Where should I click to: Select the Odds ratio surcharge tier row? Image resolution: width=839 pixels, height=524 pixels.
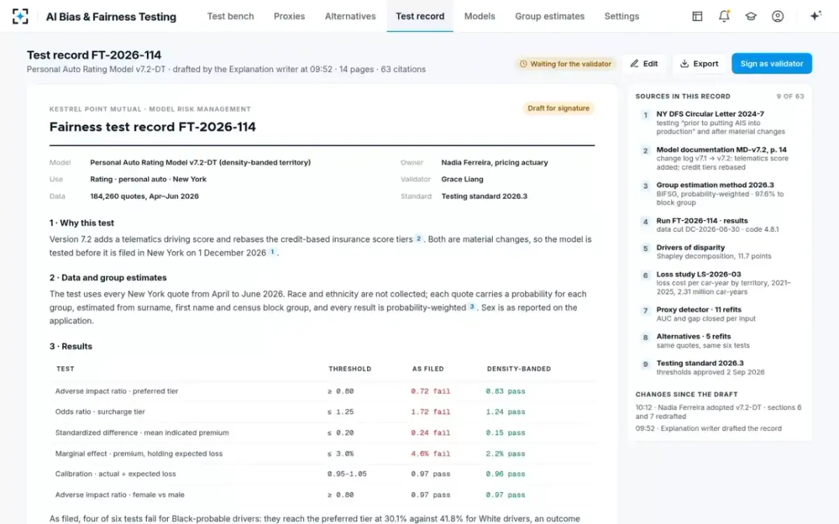322,412
